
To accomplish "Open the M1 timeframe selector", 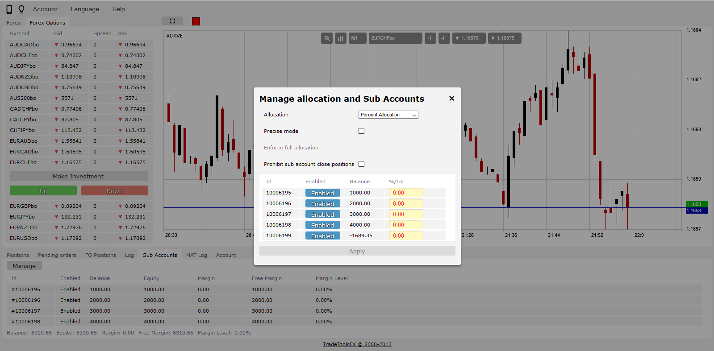I will click(x=357, y=38).
